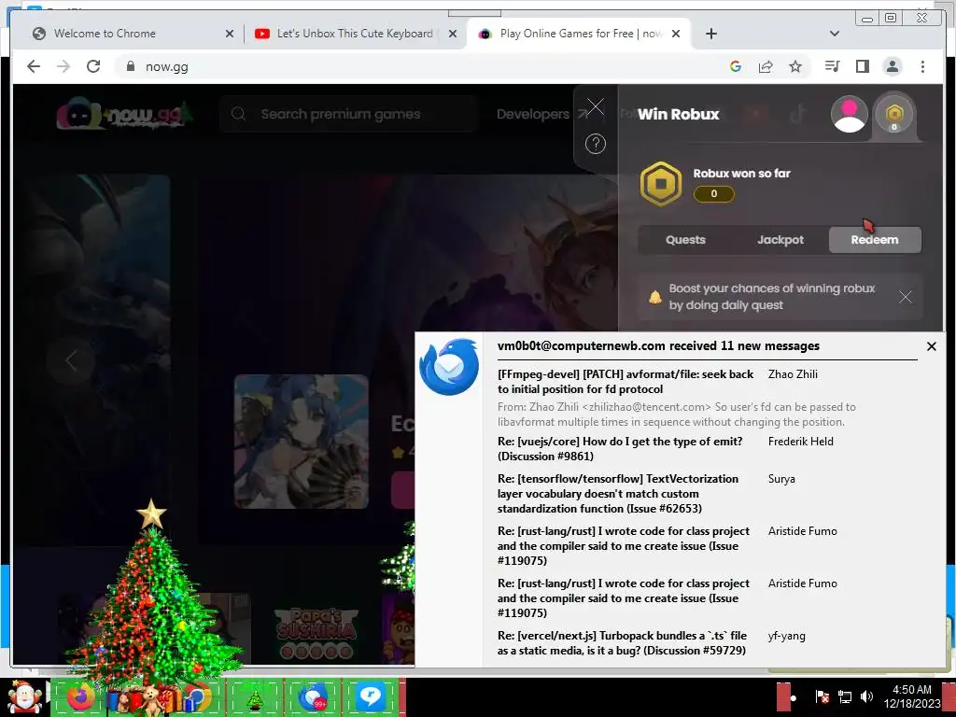Click sender name Zhao Zhili
956x717 pixels.
pos(793,374)
